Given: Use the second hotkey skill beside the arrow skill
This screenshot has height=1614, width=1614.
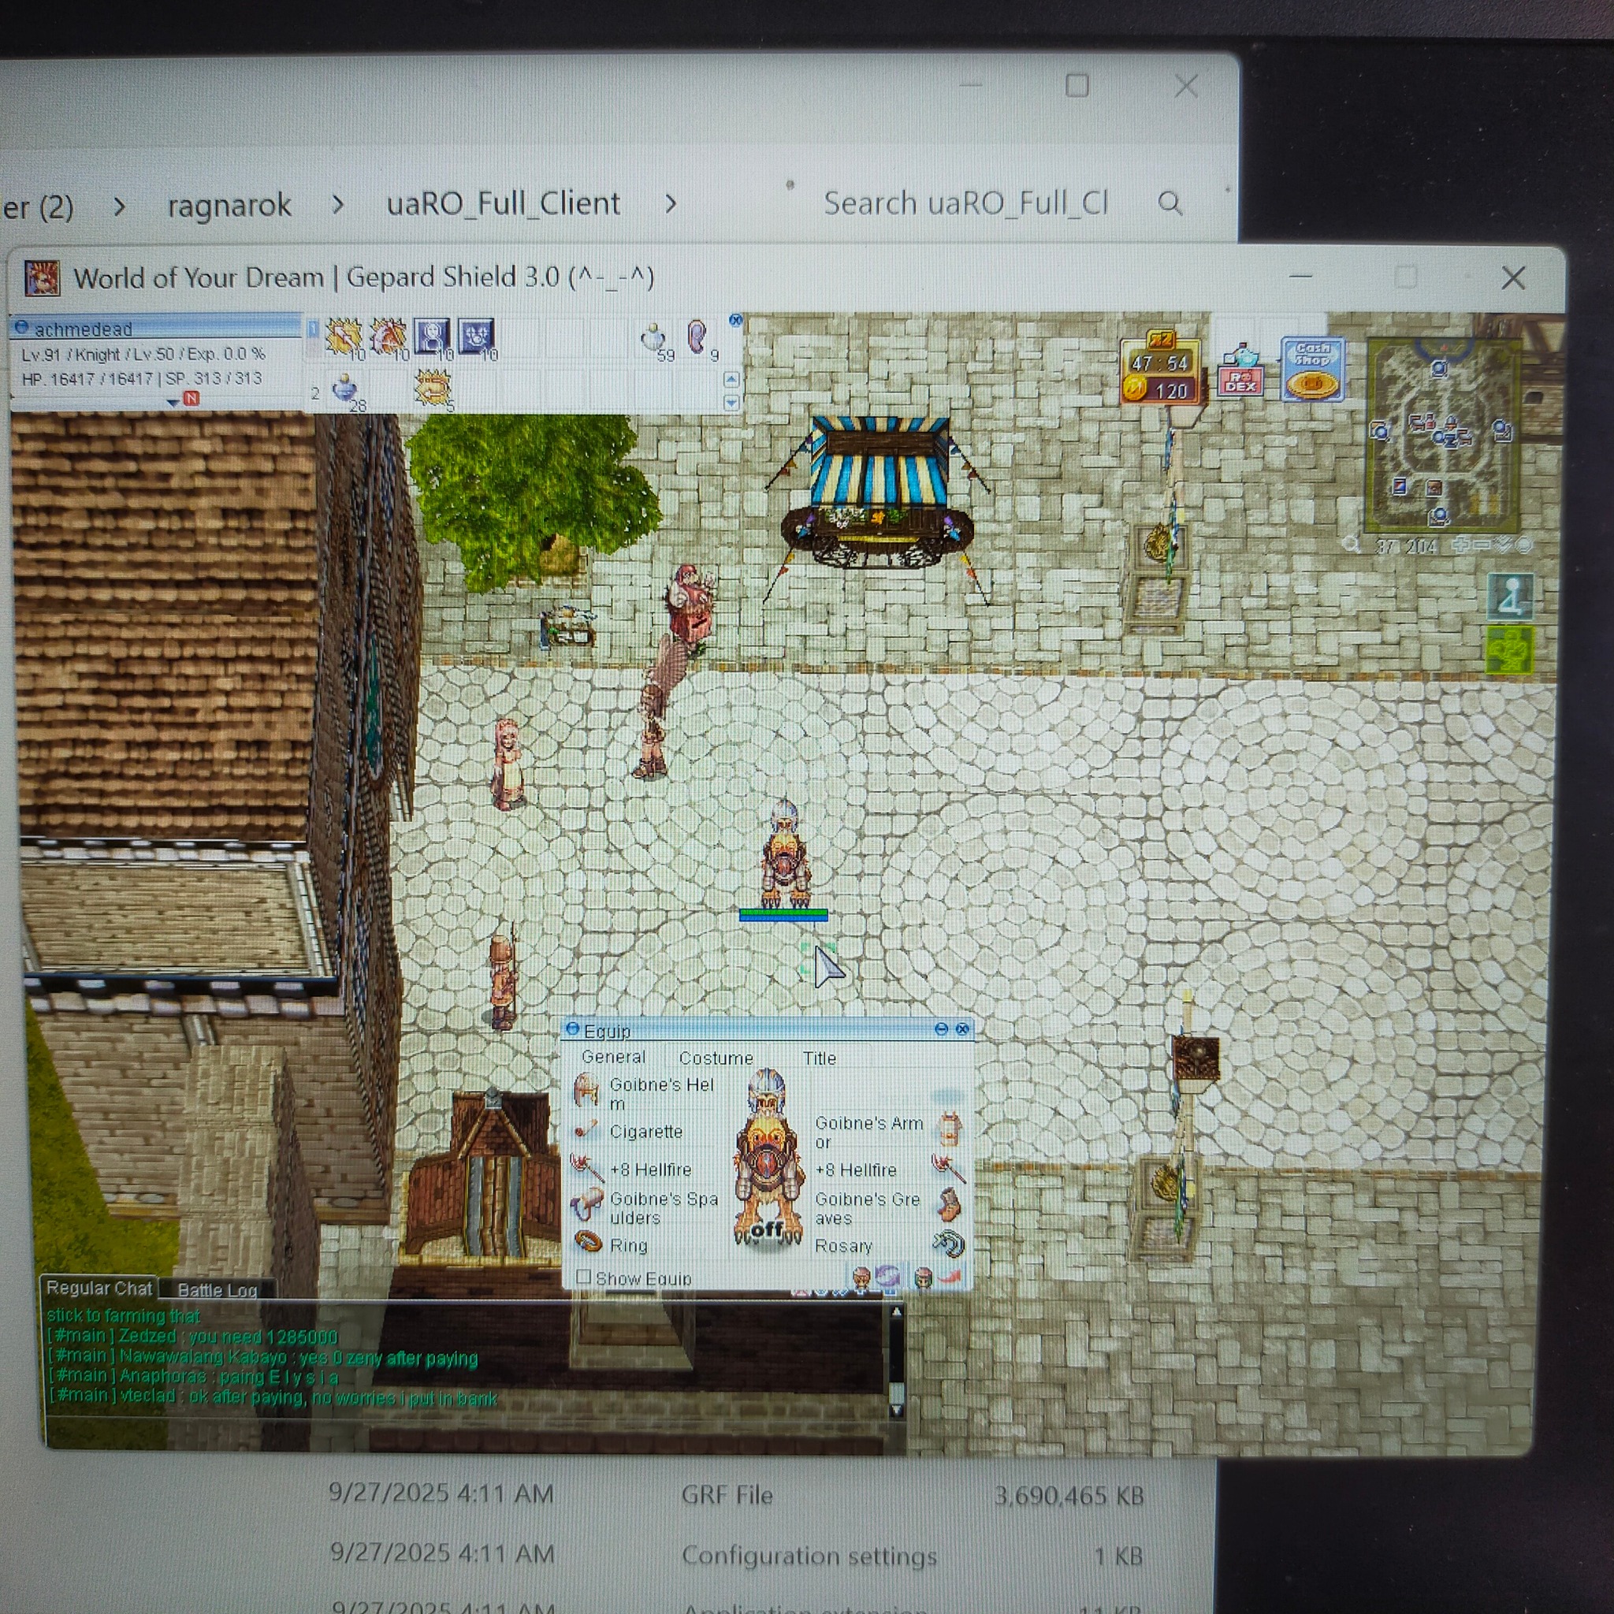Looking at the screenshot, I should click(x=388, y=337).
